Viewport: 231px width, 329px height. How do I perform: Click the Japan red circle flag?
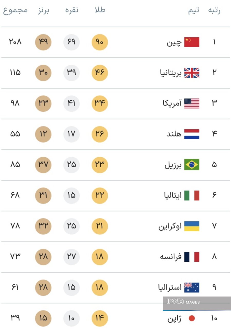(192, 318)
